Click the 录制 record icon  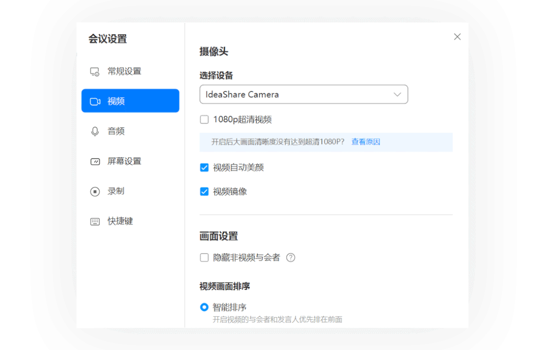95,191
